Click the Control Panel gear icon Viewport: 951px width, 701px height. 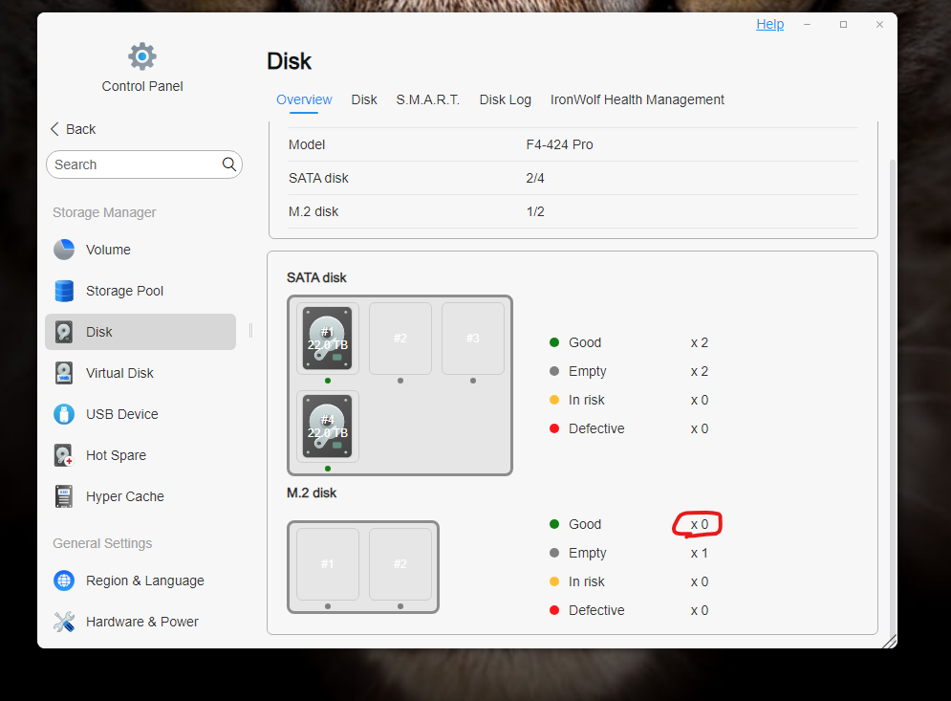click(141, 57)
